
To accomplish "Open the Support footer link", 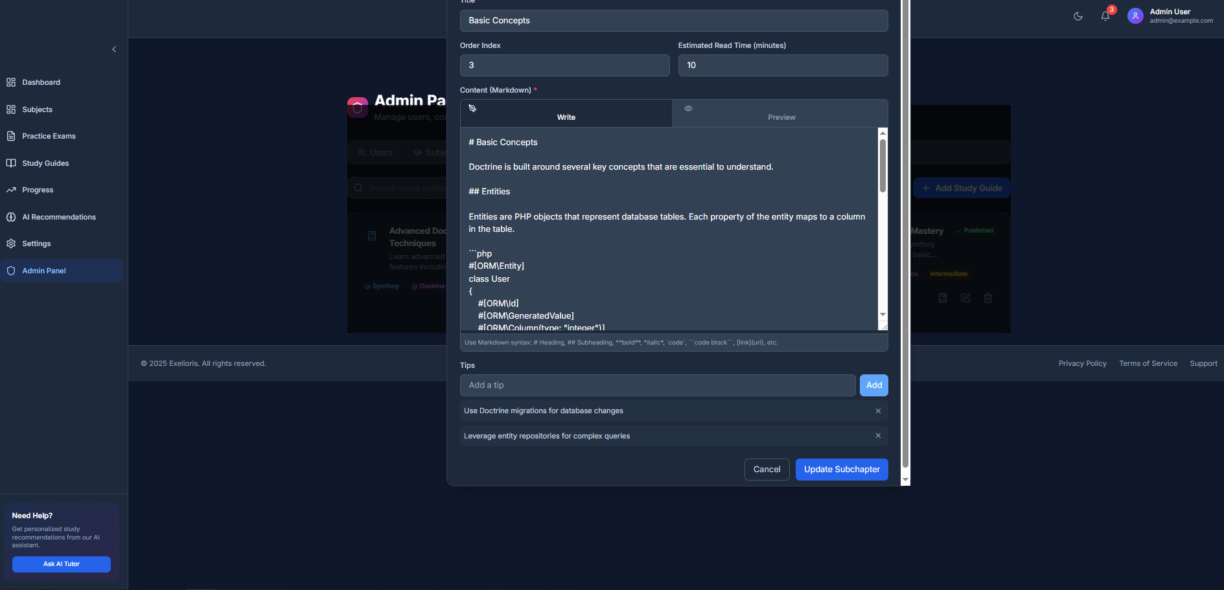I will pos(1203,363).
